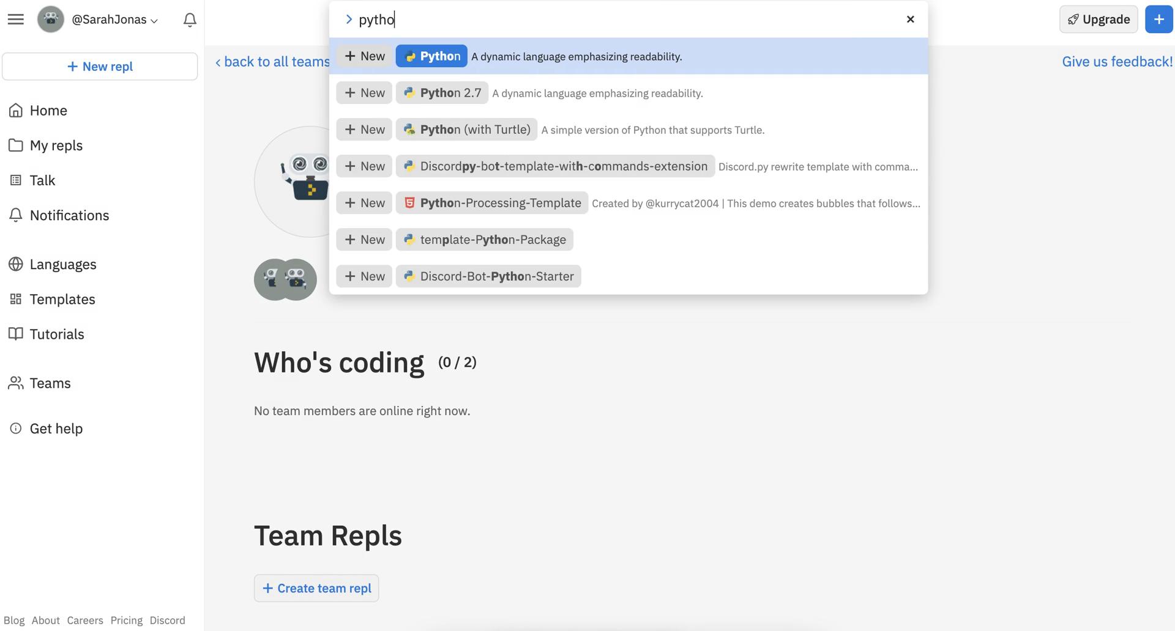This screenshot has height=631, width=1175.
Task: Open the Blog footer link
Action: tap(14, 620)
